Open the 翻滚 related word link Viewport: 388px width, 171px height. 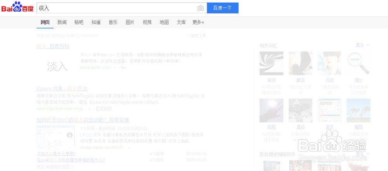[300, 80]
